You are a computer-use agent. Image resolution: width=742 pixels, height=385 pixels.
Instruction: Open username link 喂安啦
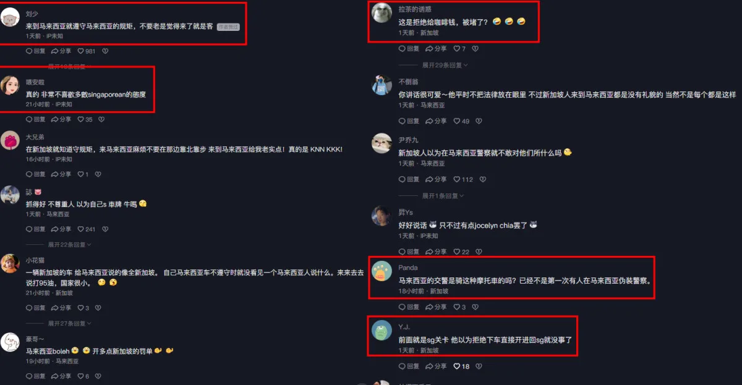click(35, 82)
